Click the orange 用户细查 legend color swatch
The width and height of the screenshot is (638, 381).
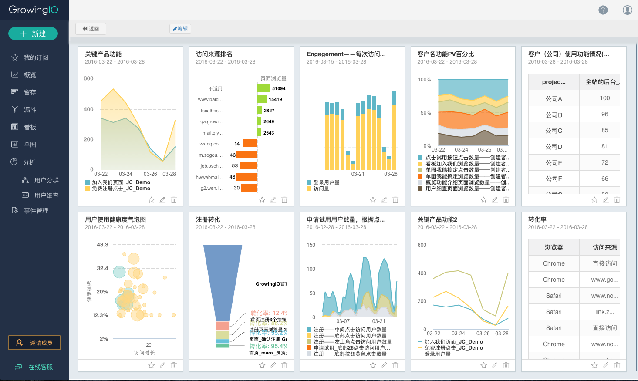420,189
